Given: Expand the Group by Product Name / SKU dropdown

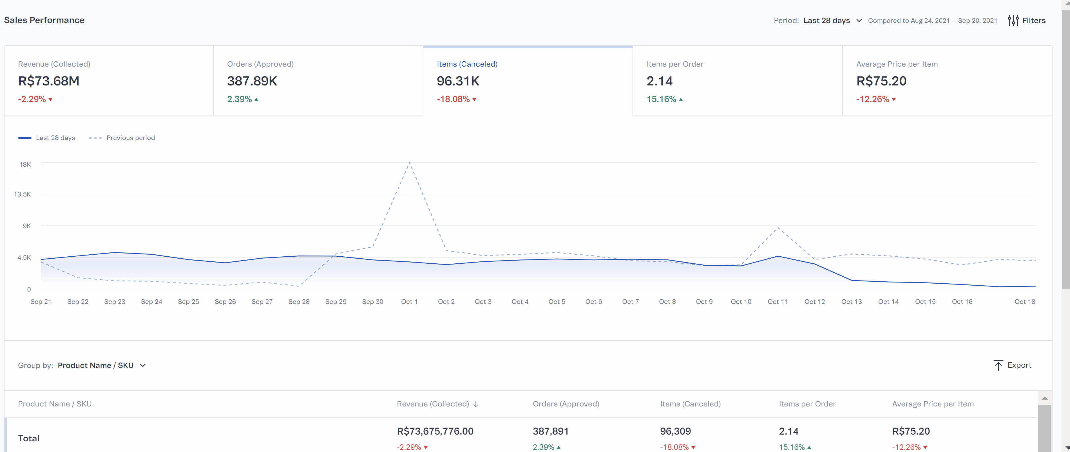Looking at the screenshot, I should [x=95, y=365].
